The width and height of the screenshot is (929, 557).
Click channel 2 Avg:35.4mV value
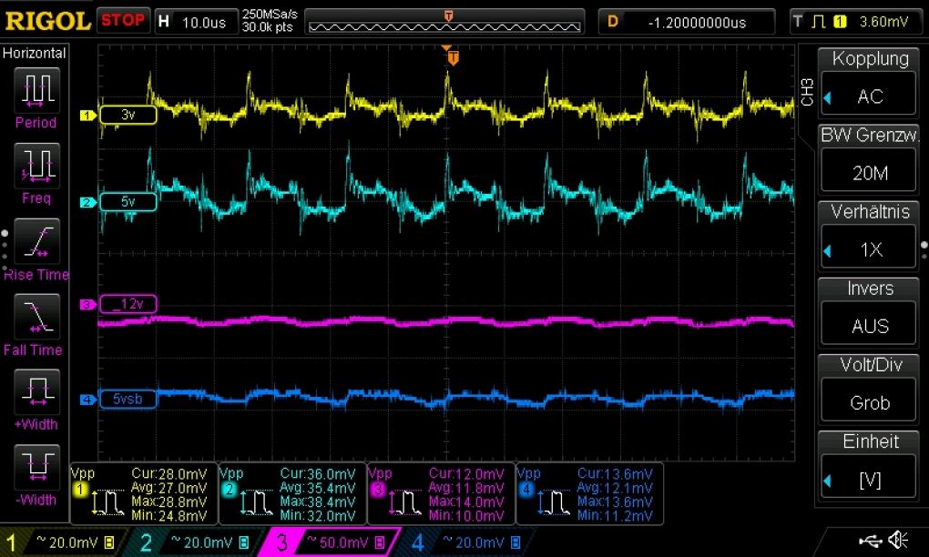point(318,489)
